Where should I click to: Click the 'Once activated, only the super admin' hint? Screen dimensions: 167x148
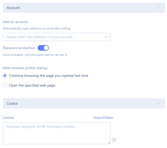point(35,55)
